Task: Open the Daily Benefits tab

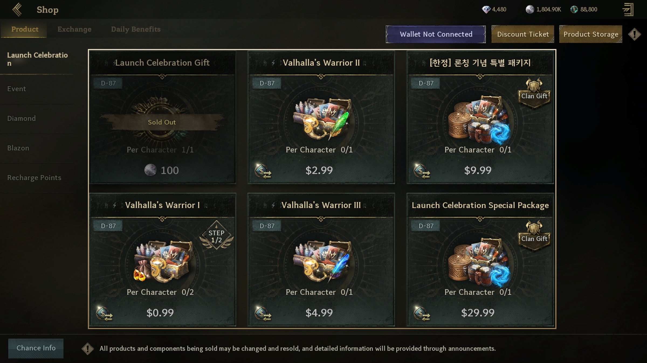Action: (136, 29)
